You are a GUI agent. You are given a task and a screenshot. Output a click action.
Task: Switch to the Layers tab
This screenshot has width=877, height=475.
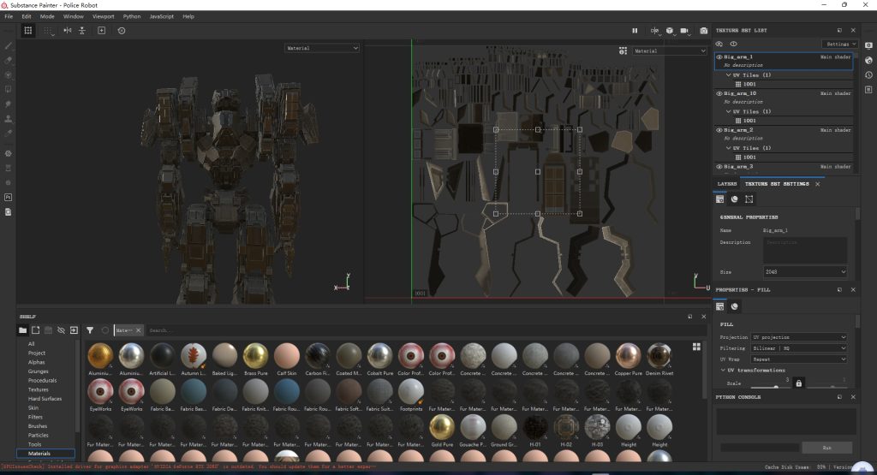[726, 184]
